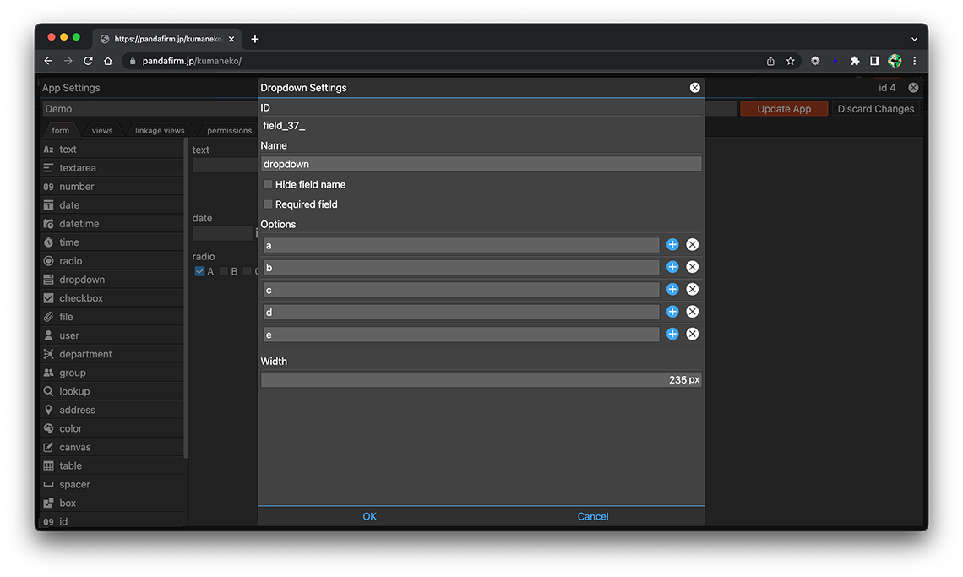Click the Update App button

[x=783, y=109]
